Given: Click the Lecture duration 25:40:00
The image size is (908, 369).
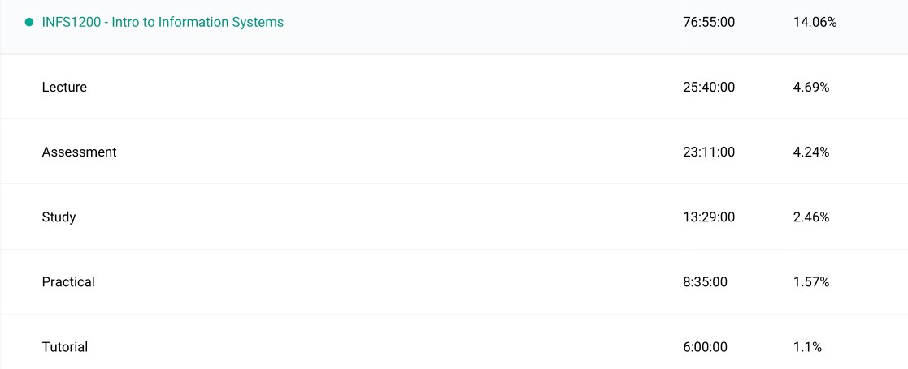Looking at the screenshot, I should (x=709, y=88).
